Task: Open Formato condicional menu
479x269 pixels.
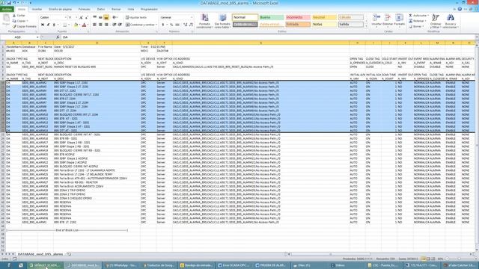Action: coord(204,21)
